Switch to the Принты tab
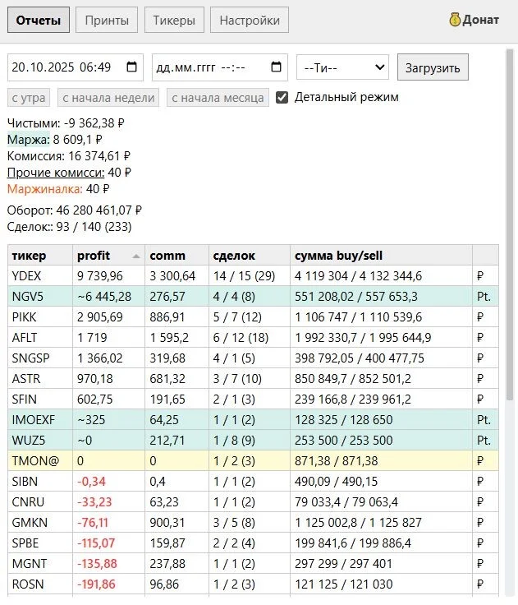Image resolution: width=518 pixels, height=605 pixels. pos(107,20)
